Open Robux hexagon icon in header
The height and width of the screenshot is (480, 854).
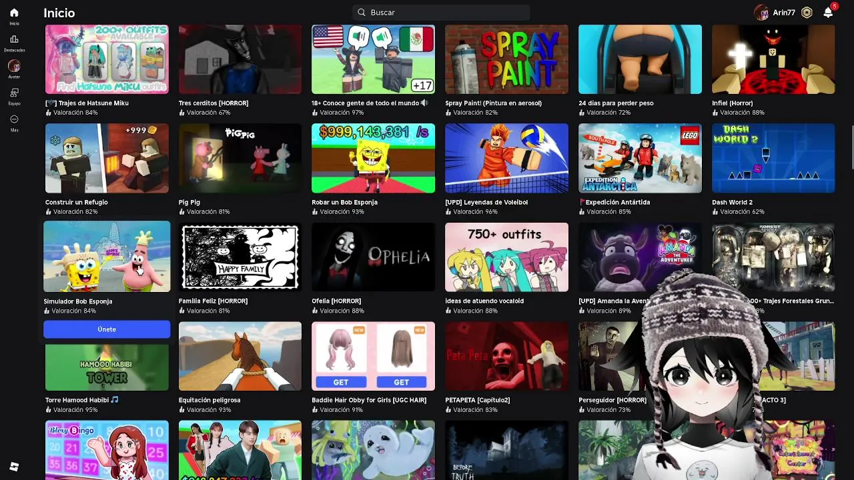click(807, 13)
